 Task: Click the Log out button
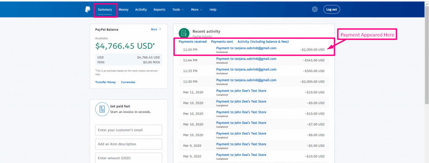point(332,10)
